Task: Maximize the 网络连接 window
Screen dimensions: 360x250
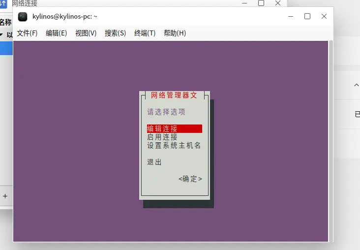Action: (x=261, y=3)
